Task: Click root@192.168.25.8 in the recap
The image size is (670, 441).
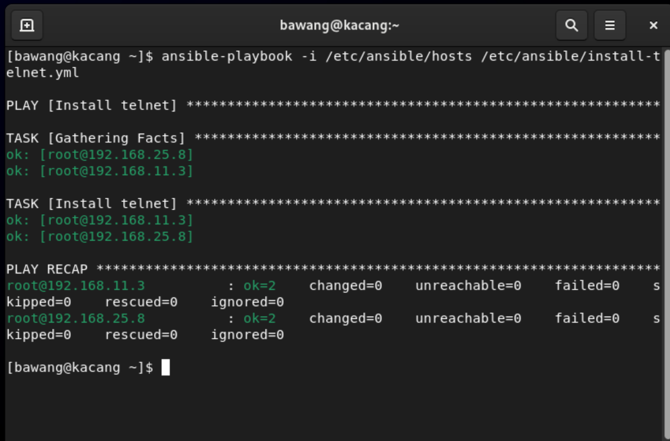Action: coord(76,318)
